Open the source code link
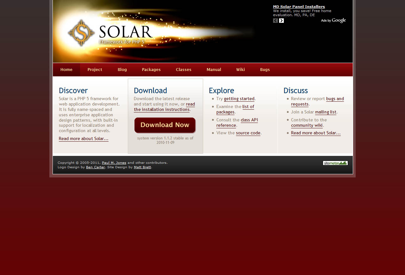Viewport: 405px width, 275px height. point(248,133)
